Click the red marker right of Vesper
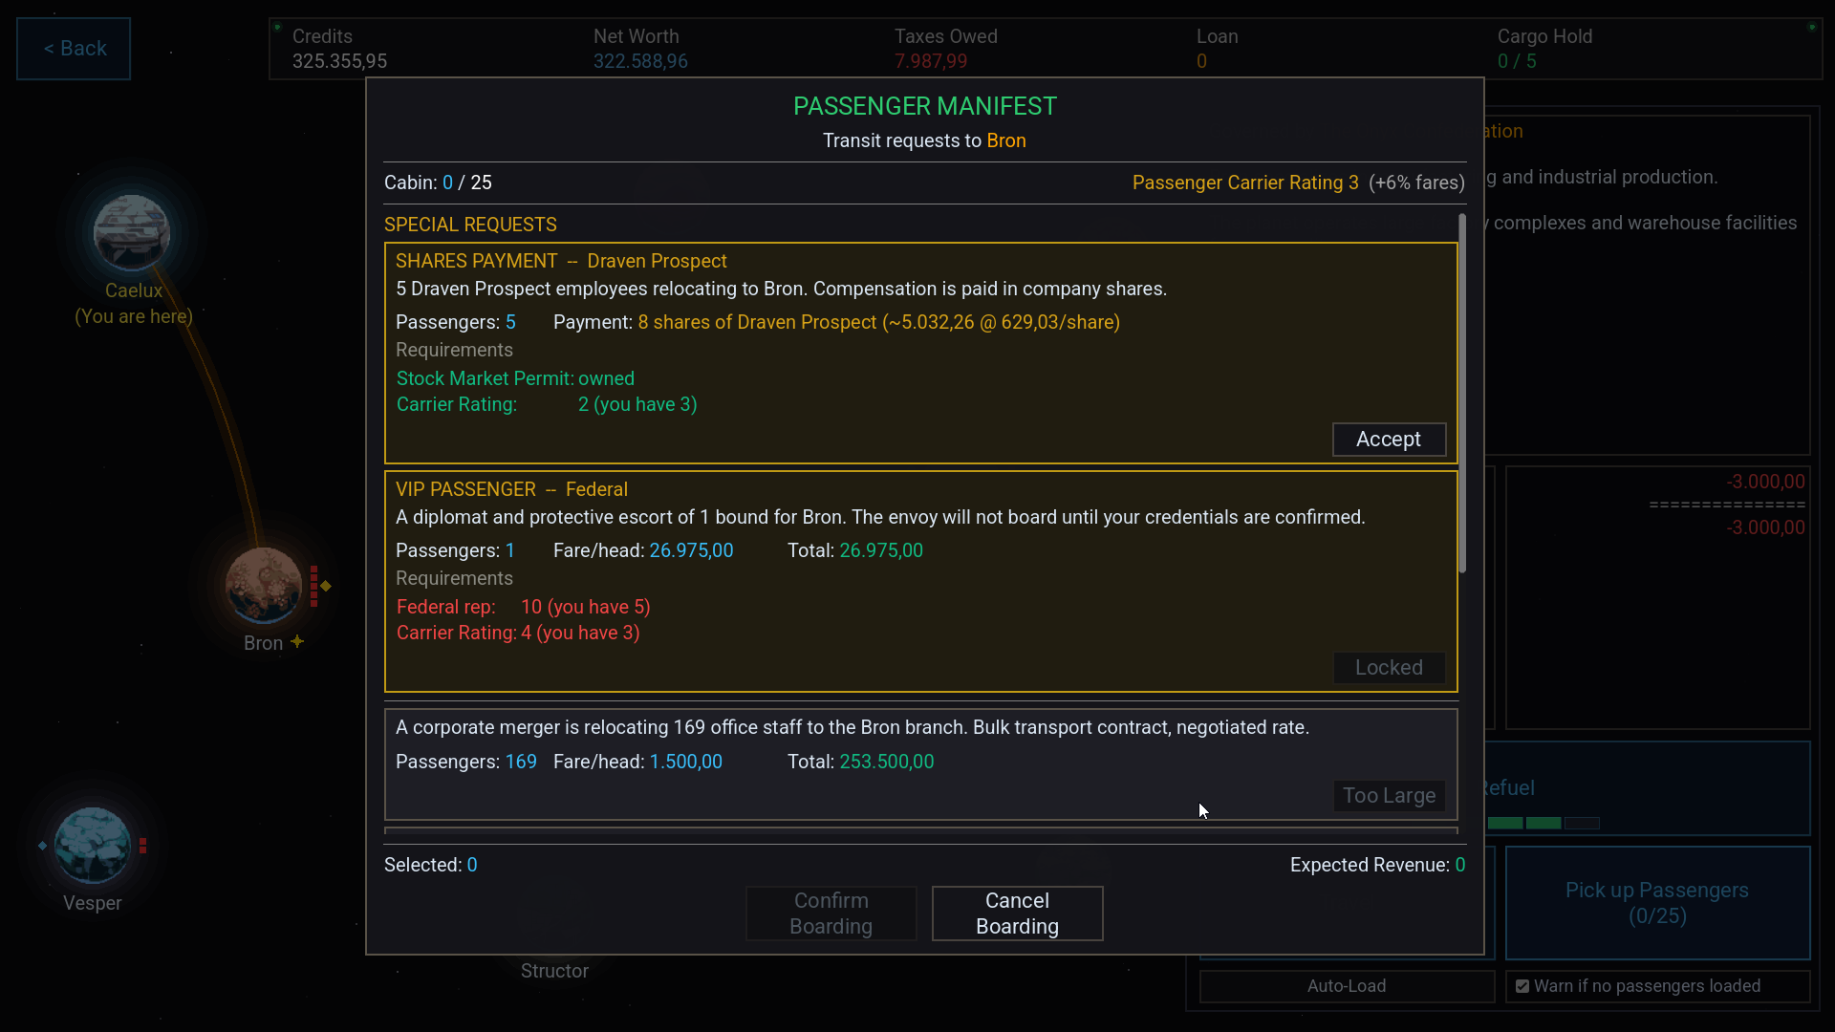This screenshot has height=1032, width=1835. (142, 846)
